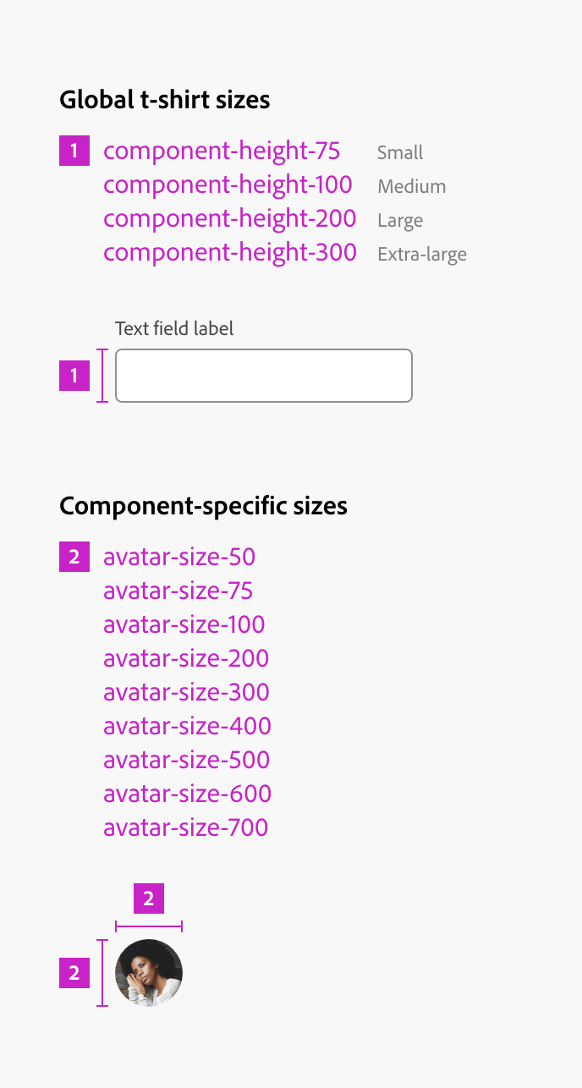Select the avatar-size-400 token
Screen dimensions: 582x1088
pos(187,727)
